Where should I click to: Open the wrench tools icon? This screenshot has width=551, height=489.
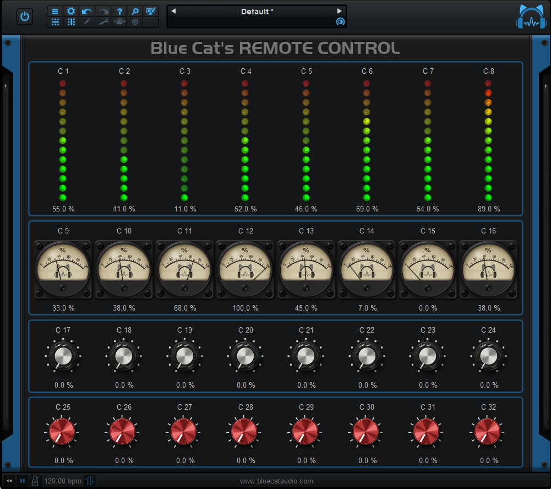[103, 22]
